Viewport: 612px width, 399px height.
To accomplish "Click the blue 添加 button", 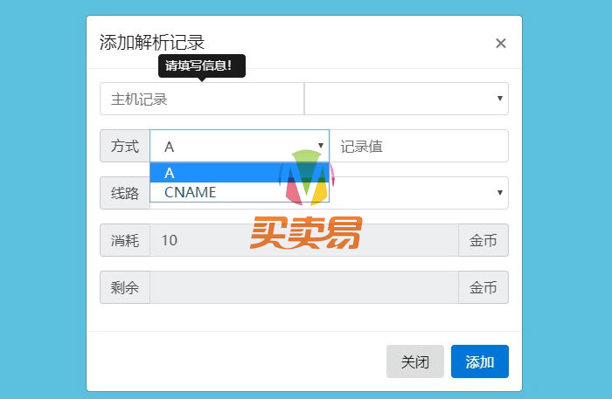I will [480, 361].
